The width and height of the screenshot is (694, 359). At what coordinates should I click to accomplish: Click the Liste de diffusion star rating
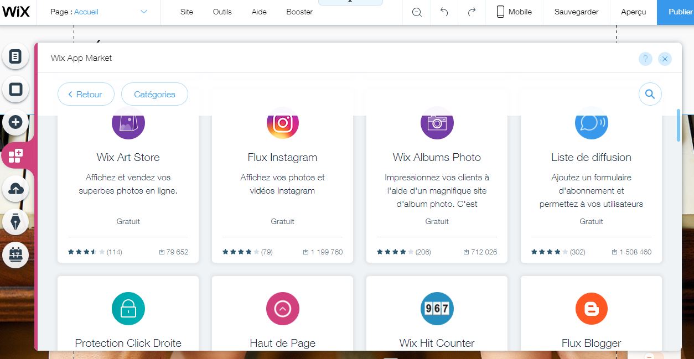(550, 252)
